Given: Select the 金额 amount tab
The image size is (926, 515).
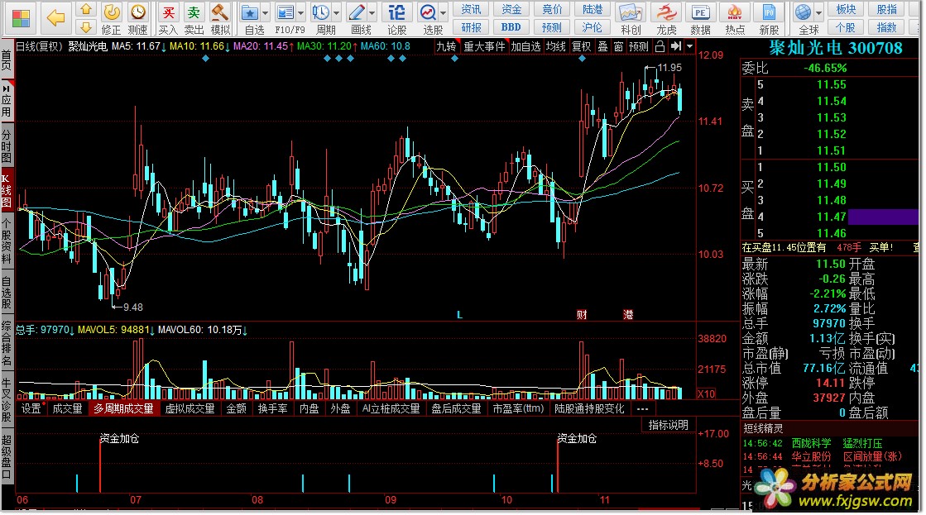Looking at the screenshot, I should [x=236, y=408].
